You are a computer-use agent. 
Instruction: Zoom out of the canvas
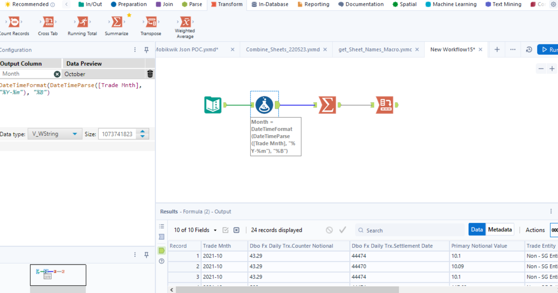(x=541, y=69)
